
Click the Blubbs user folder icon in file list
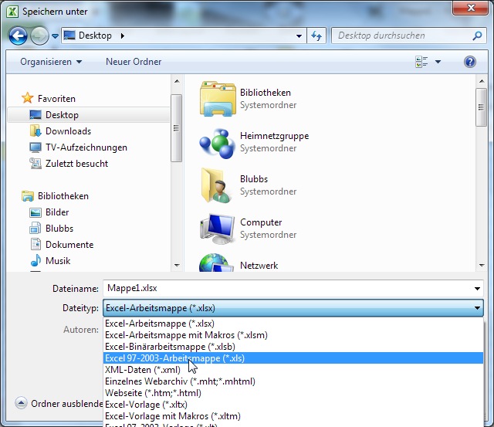(x=216, y=185)
